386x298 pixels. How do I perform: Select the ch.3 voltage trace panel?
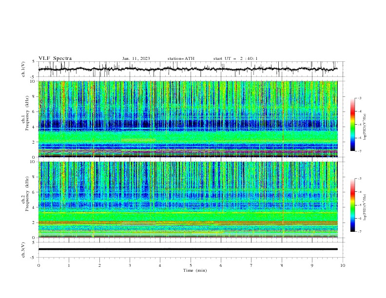pos(191,250)
